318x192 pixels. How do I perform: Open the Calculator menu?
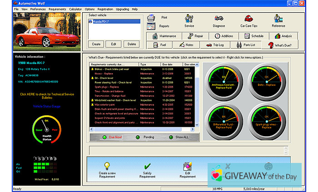[x=76, y=9]
